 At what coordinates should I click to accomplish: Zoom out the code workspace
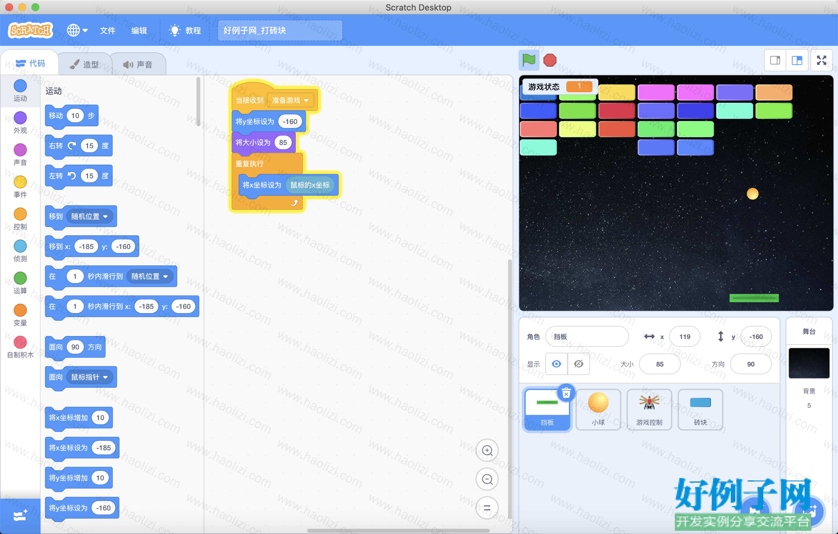click(x=487, y=479)
